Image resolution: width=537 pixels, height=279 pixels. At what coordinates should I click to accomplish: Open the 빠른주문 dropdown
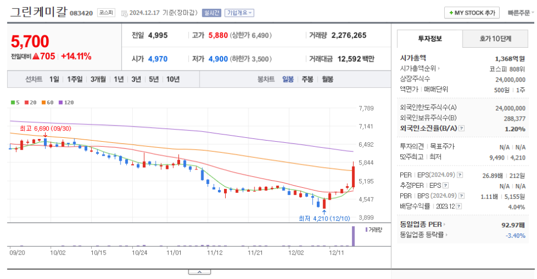point(520,13)
